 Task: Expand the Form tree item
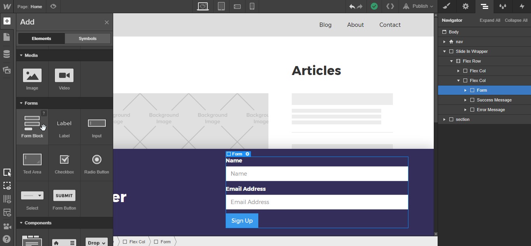pos(465,90)
